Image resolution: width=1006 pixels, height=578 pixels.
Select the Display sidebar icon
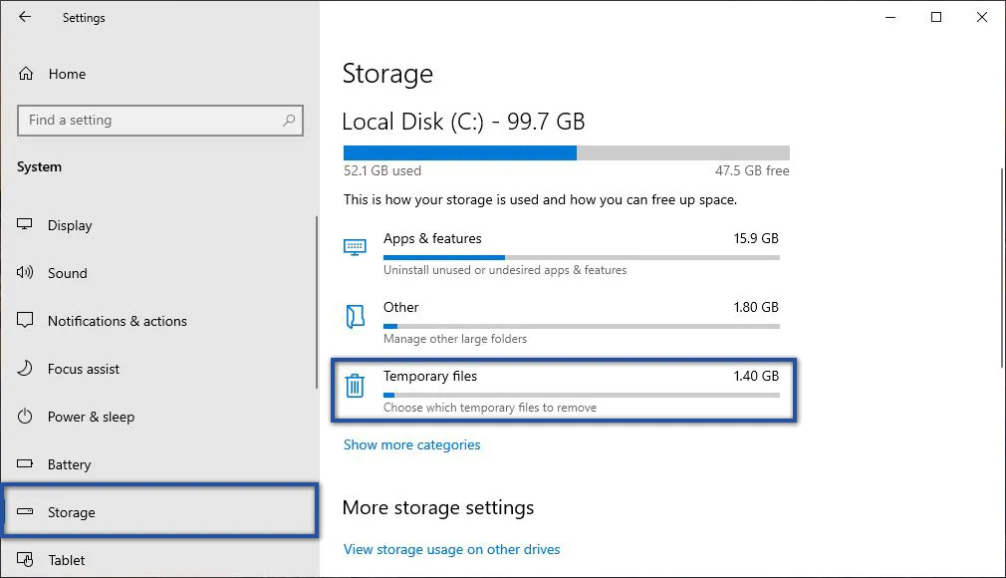(24, 225)
